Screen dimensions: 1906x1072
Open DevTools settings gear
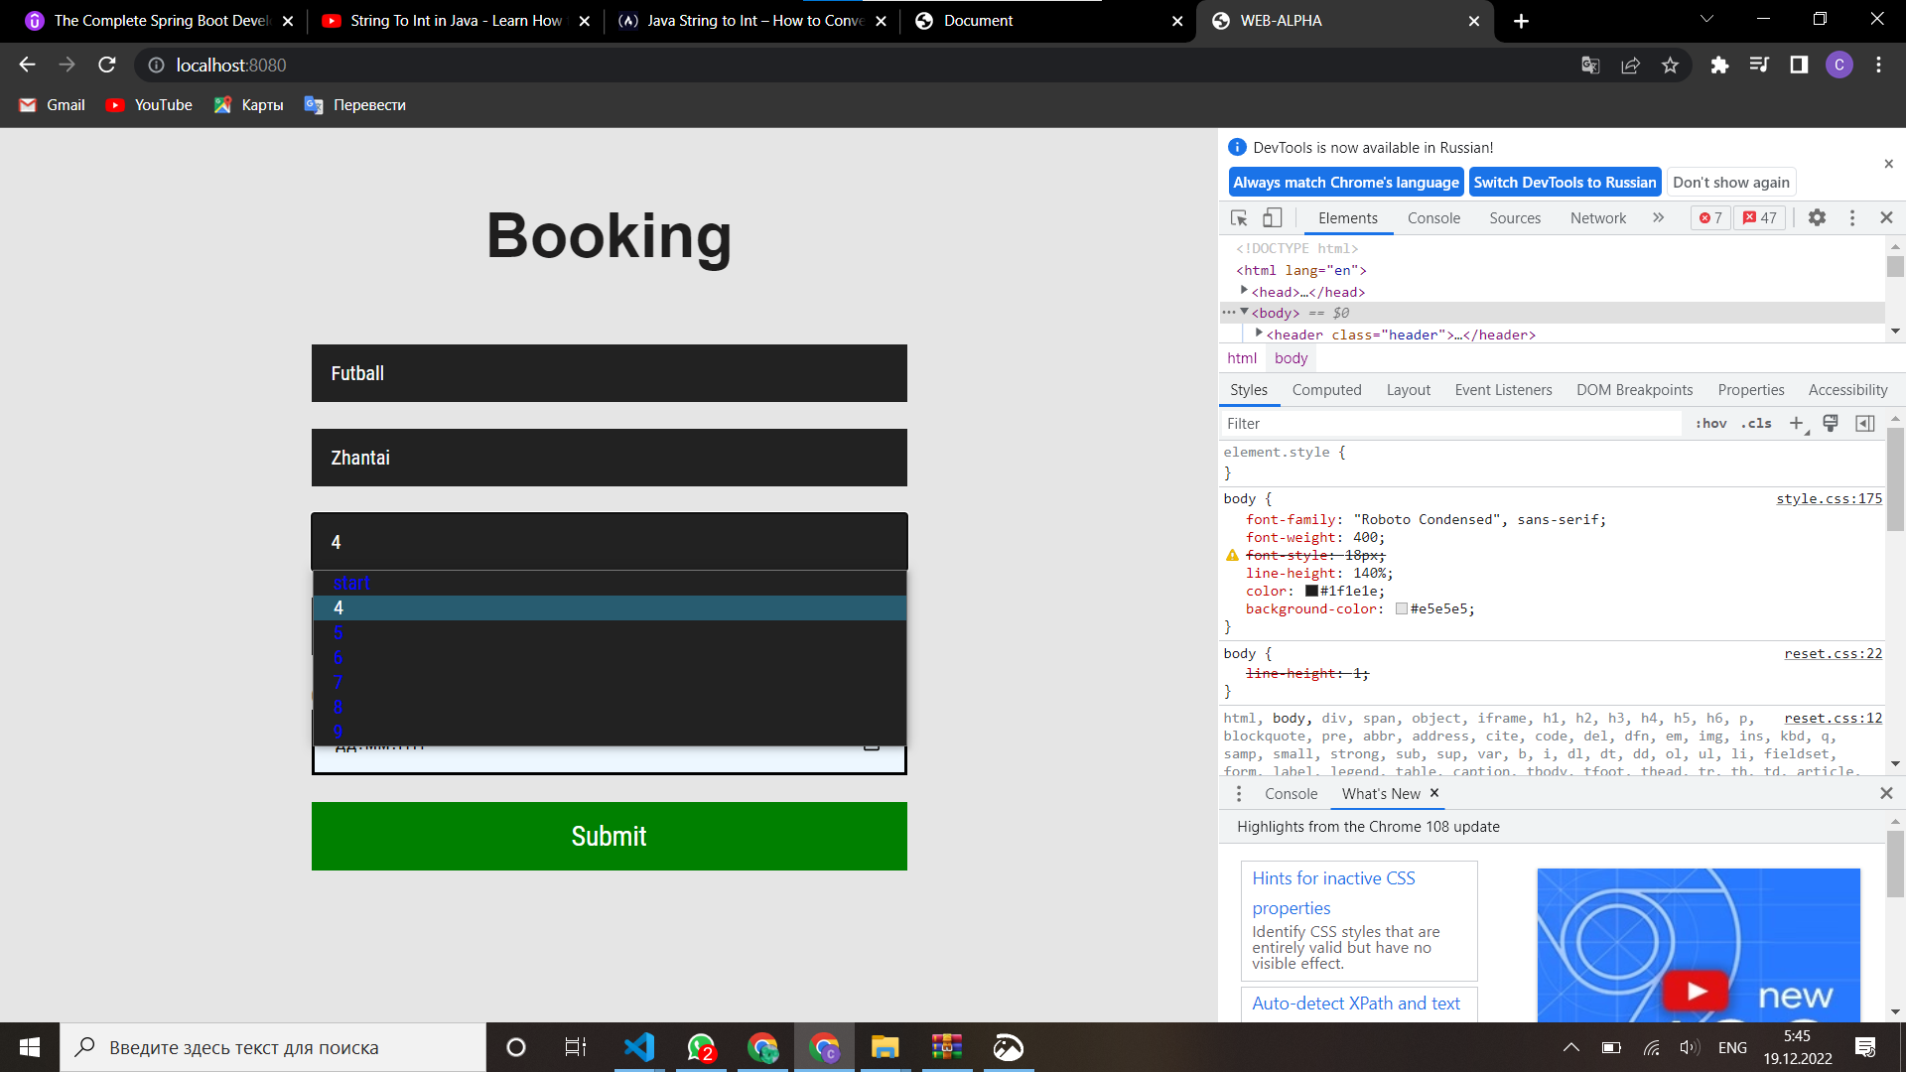(x=1817, y=217)
